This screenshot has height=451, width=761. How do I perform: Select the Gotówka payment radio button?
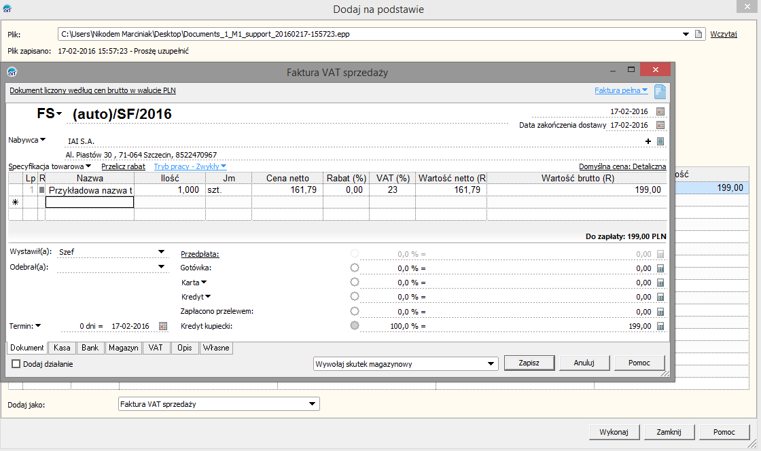click(x=354, y=268)
